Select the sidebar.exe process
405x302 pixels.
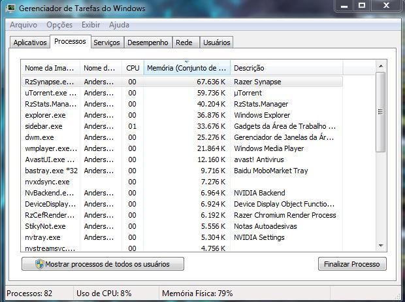tap(182, 126)
